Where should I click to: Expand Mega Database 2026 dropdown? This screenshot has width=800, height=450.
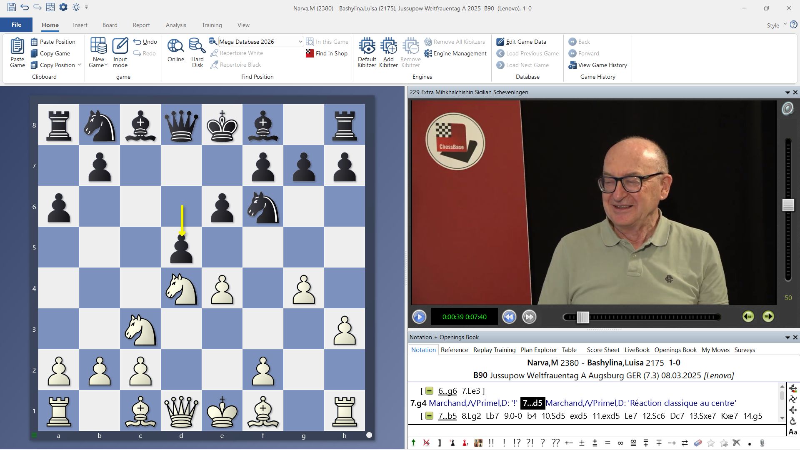point(300,42)
